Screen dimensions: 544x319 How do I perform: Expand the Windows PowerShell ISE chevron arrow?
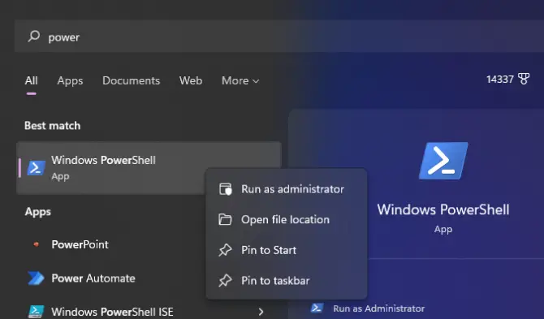(261, 312)
